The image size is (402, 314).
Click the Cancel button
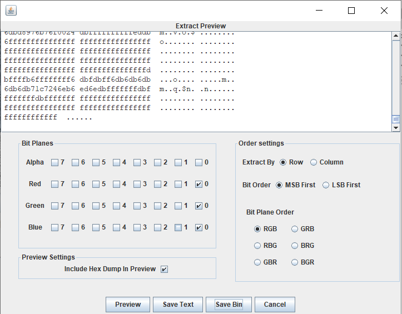[x=275, y=305]
